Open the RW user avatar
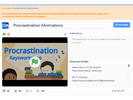The width and height of the screenshot is (133, 100). pos(5,26)
